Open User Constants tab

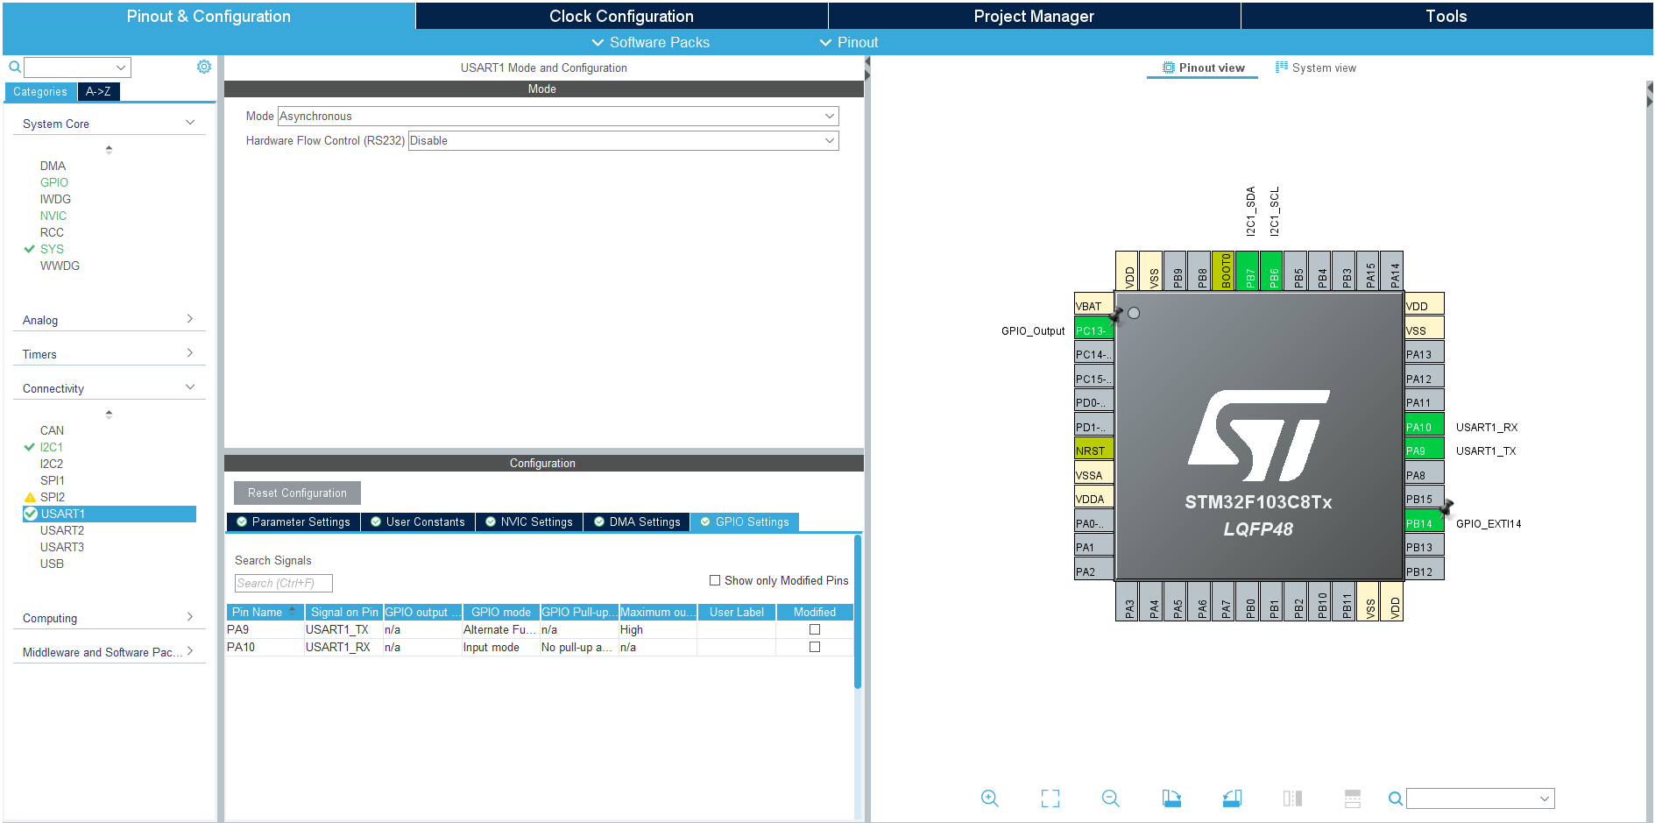pyautogui.click(x=417, y=521)
